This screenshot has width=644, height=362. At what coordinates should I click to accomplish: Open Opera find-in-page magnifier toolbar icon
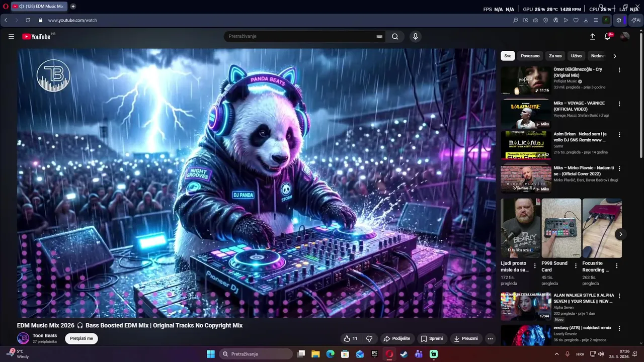pyautogui.click(x=515, y=20)
